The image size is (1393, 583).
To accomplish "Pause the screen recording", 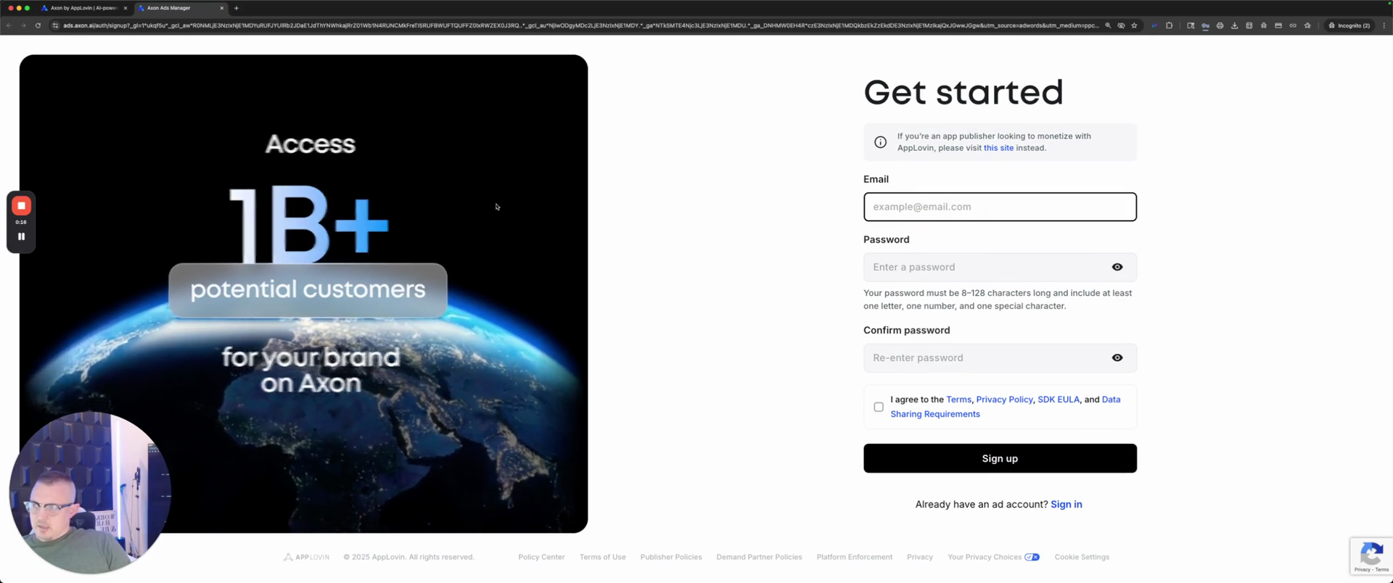I will 21,236.
